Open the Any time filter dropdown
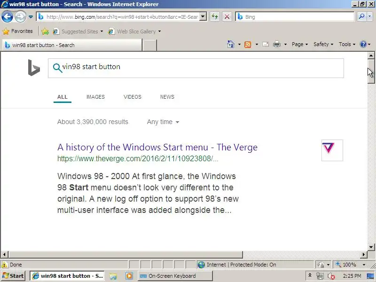Screen dimensions: 376x282 pyautogui.click(x=163, y=122)
